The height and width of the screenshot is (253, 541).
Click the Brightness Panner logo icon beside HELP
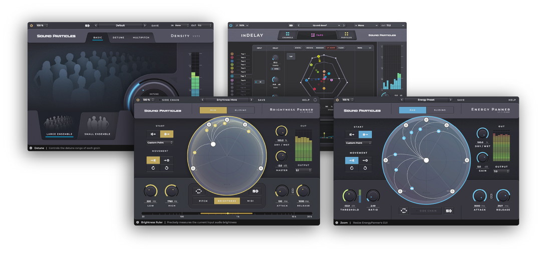click(x=315, y=100)
